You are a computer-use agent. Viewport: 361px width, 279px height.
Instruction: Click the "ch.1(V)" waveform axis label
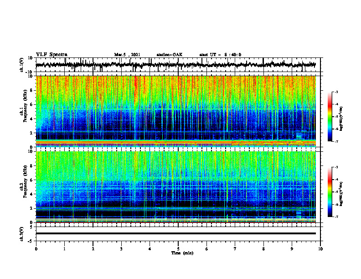[22, 65]
